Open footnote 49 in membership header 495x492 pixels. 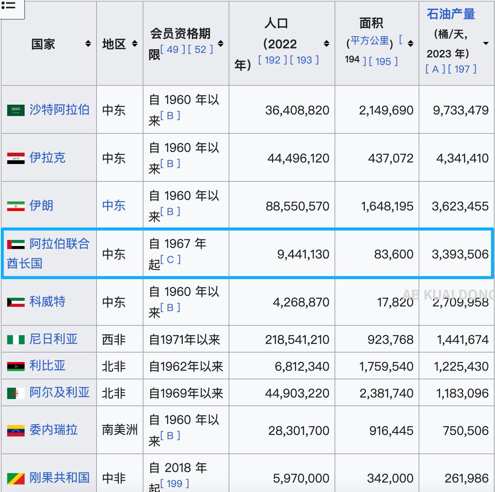[x=173, y=49]
